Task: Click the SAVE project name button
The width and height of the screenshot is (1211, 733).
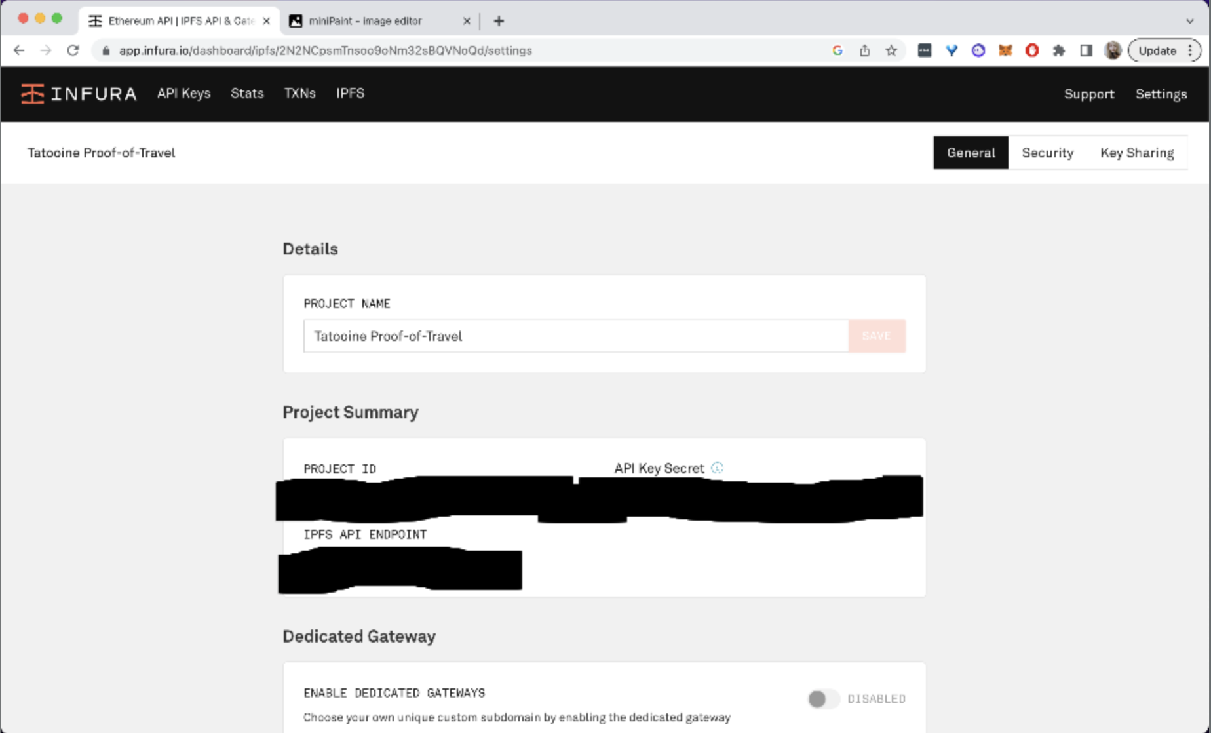Action: click(x=877, y=336)
